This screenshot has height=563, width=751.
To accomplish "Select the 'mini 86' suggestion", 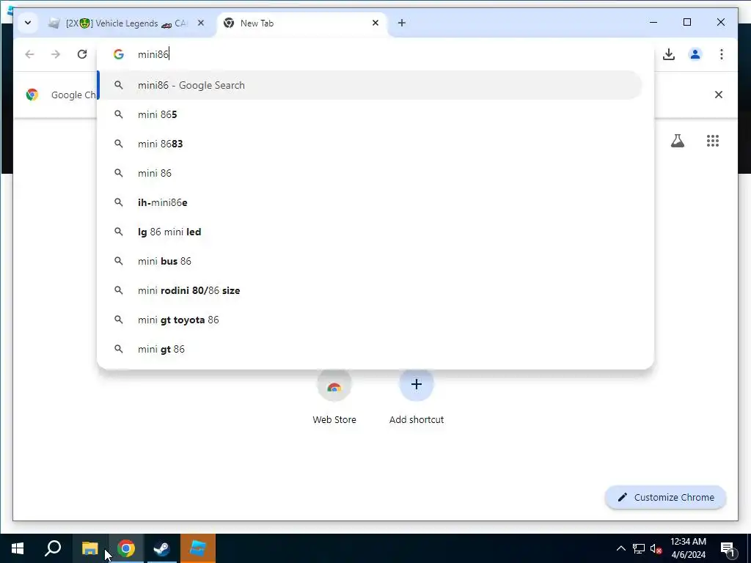I will coord(370,173).
